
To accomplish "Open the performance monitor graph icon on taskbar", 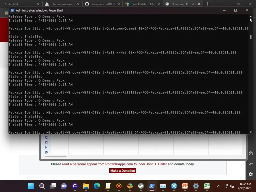I will pyautogui.click(x=163, y=186).
